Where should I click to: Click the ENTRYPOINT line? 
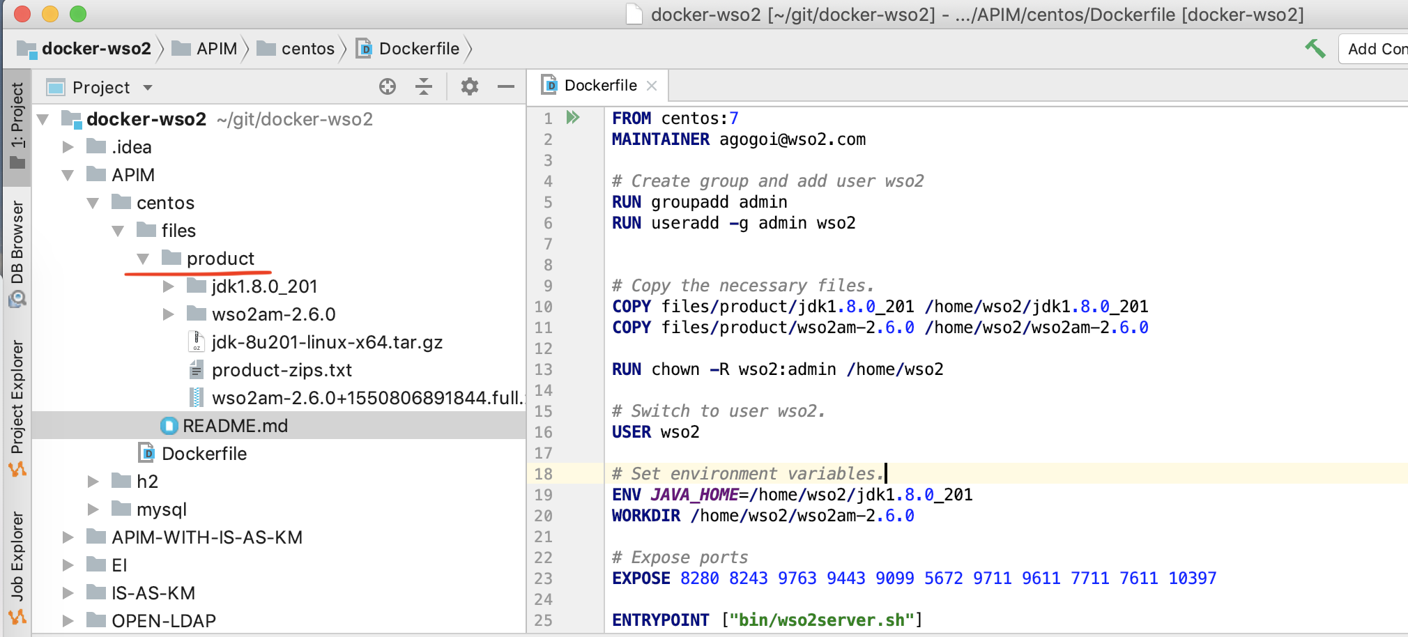[x=767, y=620]
